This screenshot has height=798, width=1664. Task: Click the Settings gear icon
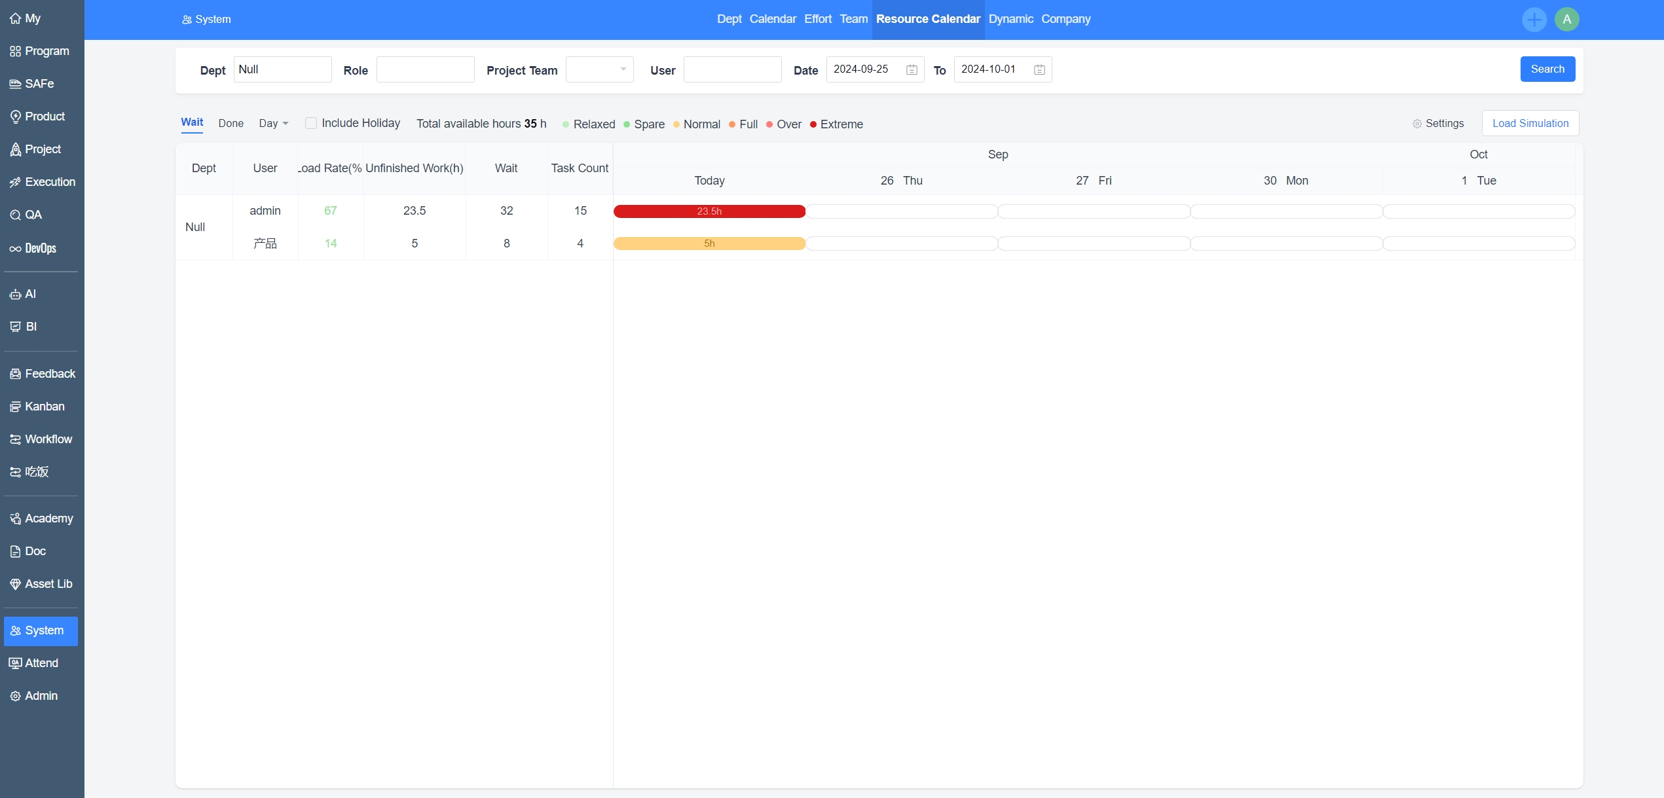click(1416, 124)
